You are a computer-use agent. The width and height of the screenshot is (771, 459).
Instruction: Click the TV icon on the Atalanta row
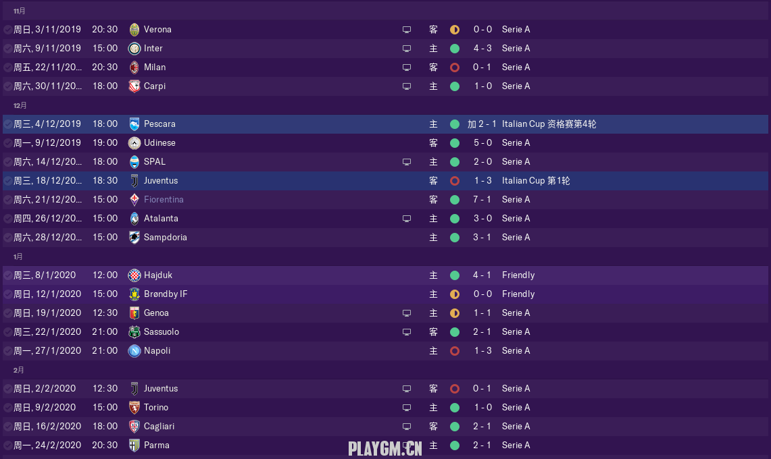click(407, 219)
